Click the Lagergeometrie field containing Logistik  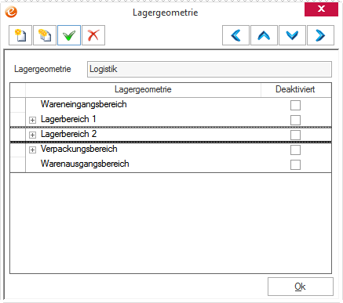pyautogui.click(x=210, y=69)
